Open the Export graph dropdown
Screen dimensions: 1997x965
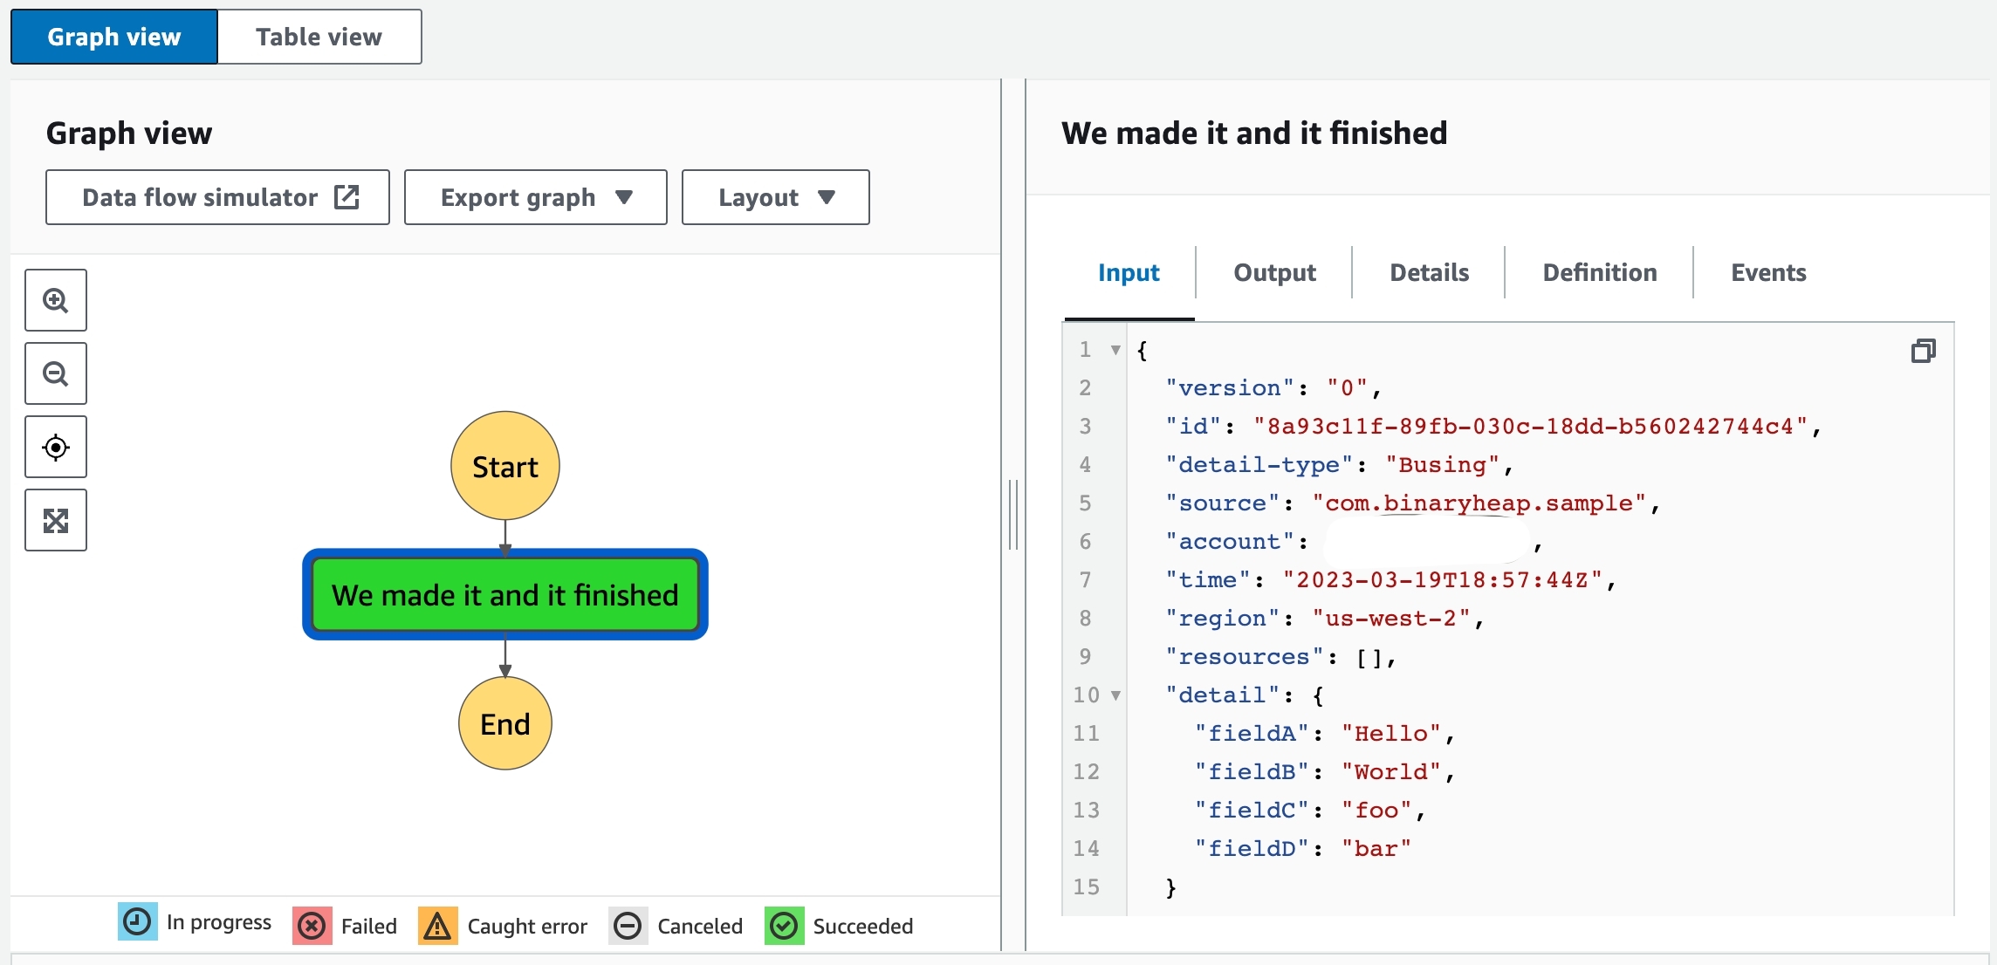[536, 197]
